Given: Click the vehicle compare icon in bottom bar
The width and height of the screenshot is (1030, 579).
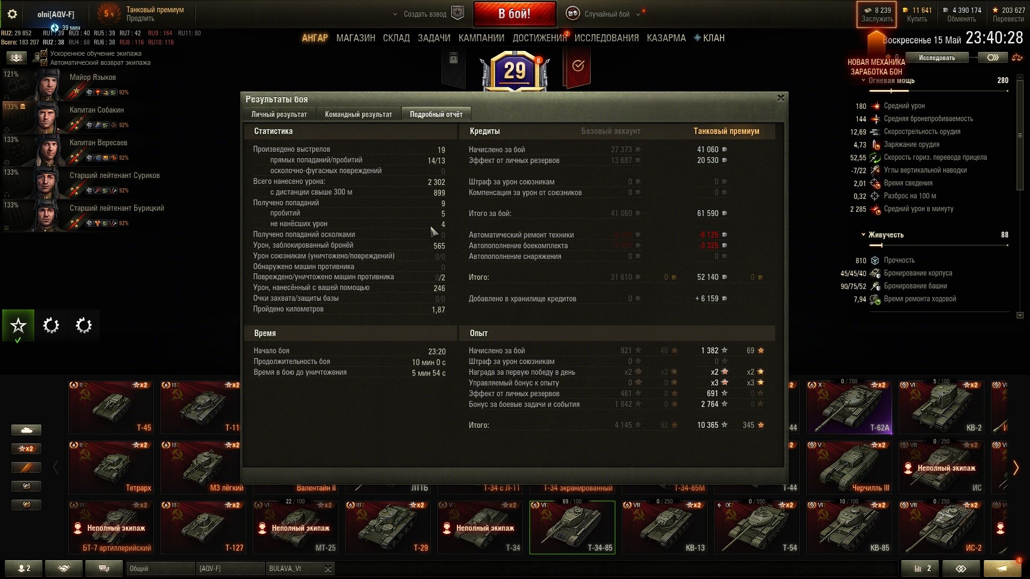Looking at the screenshot, I should click(x=961, y=568).
